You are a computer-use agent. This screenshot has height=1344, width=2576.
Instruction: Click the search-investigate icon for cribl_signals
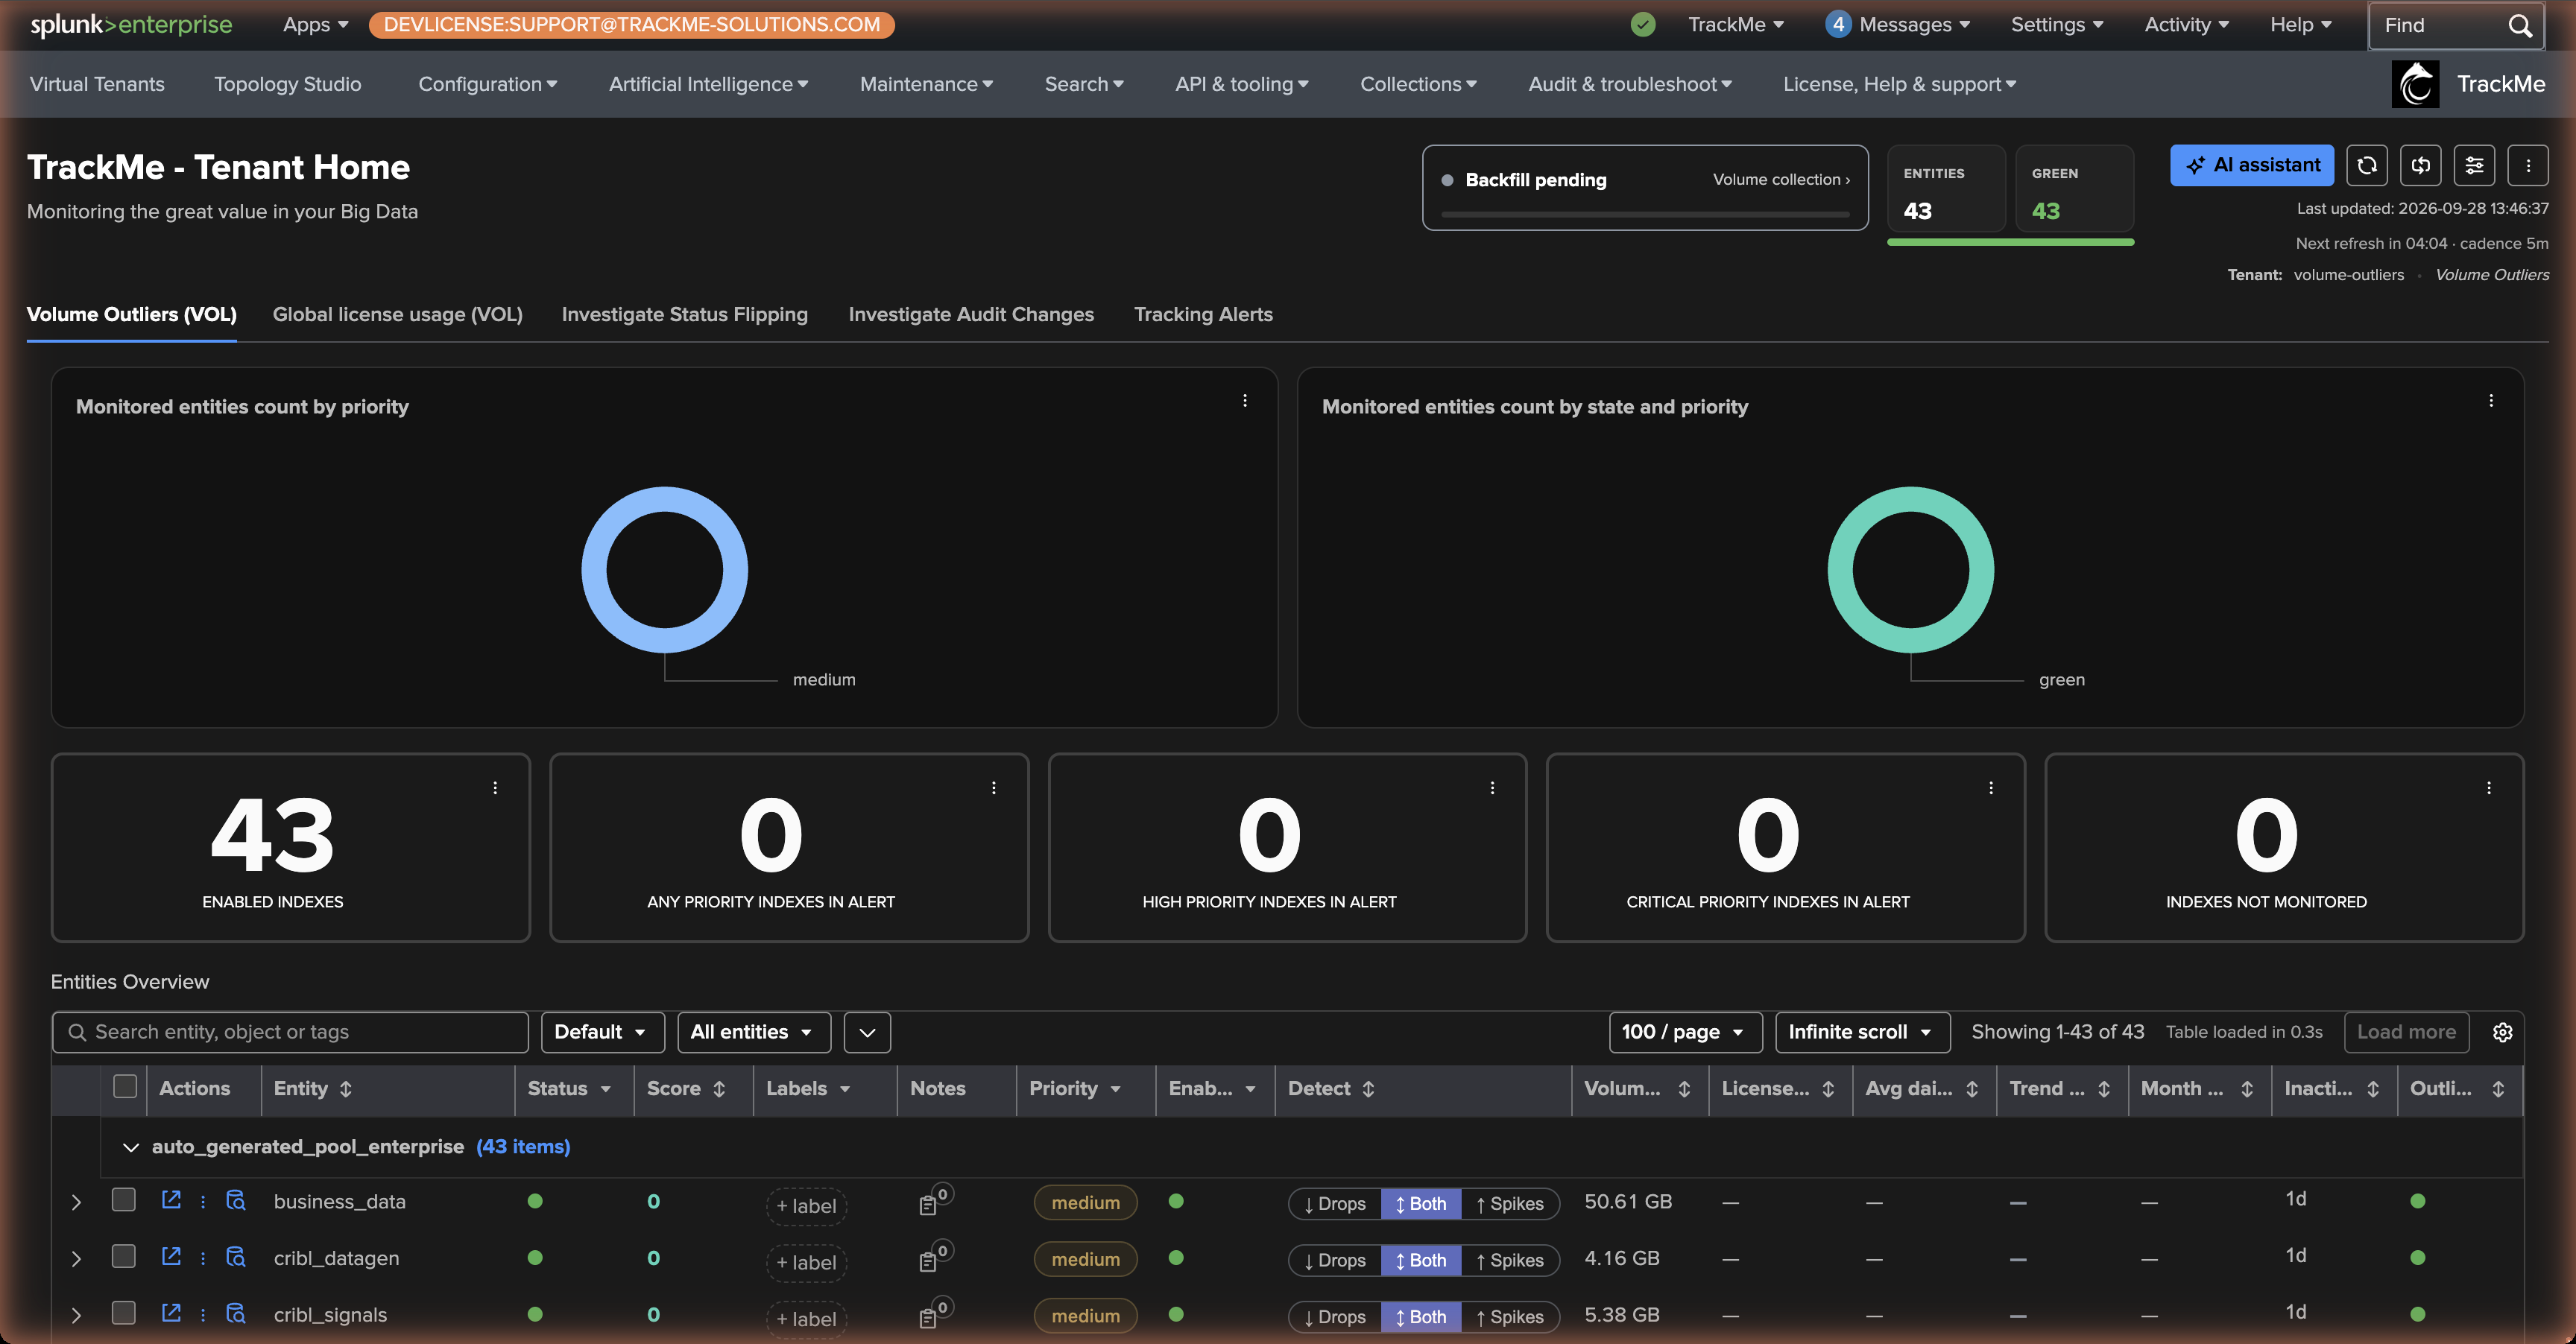tap(236, 1315)
